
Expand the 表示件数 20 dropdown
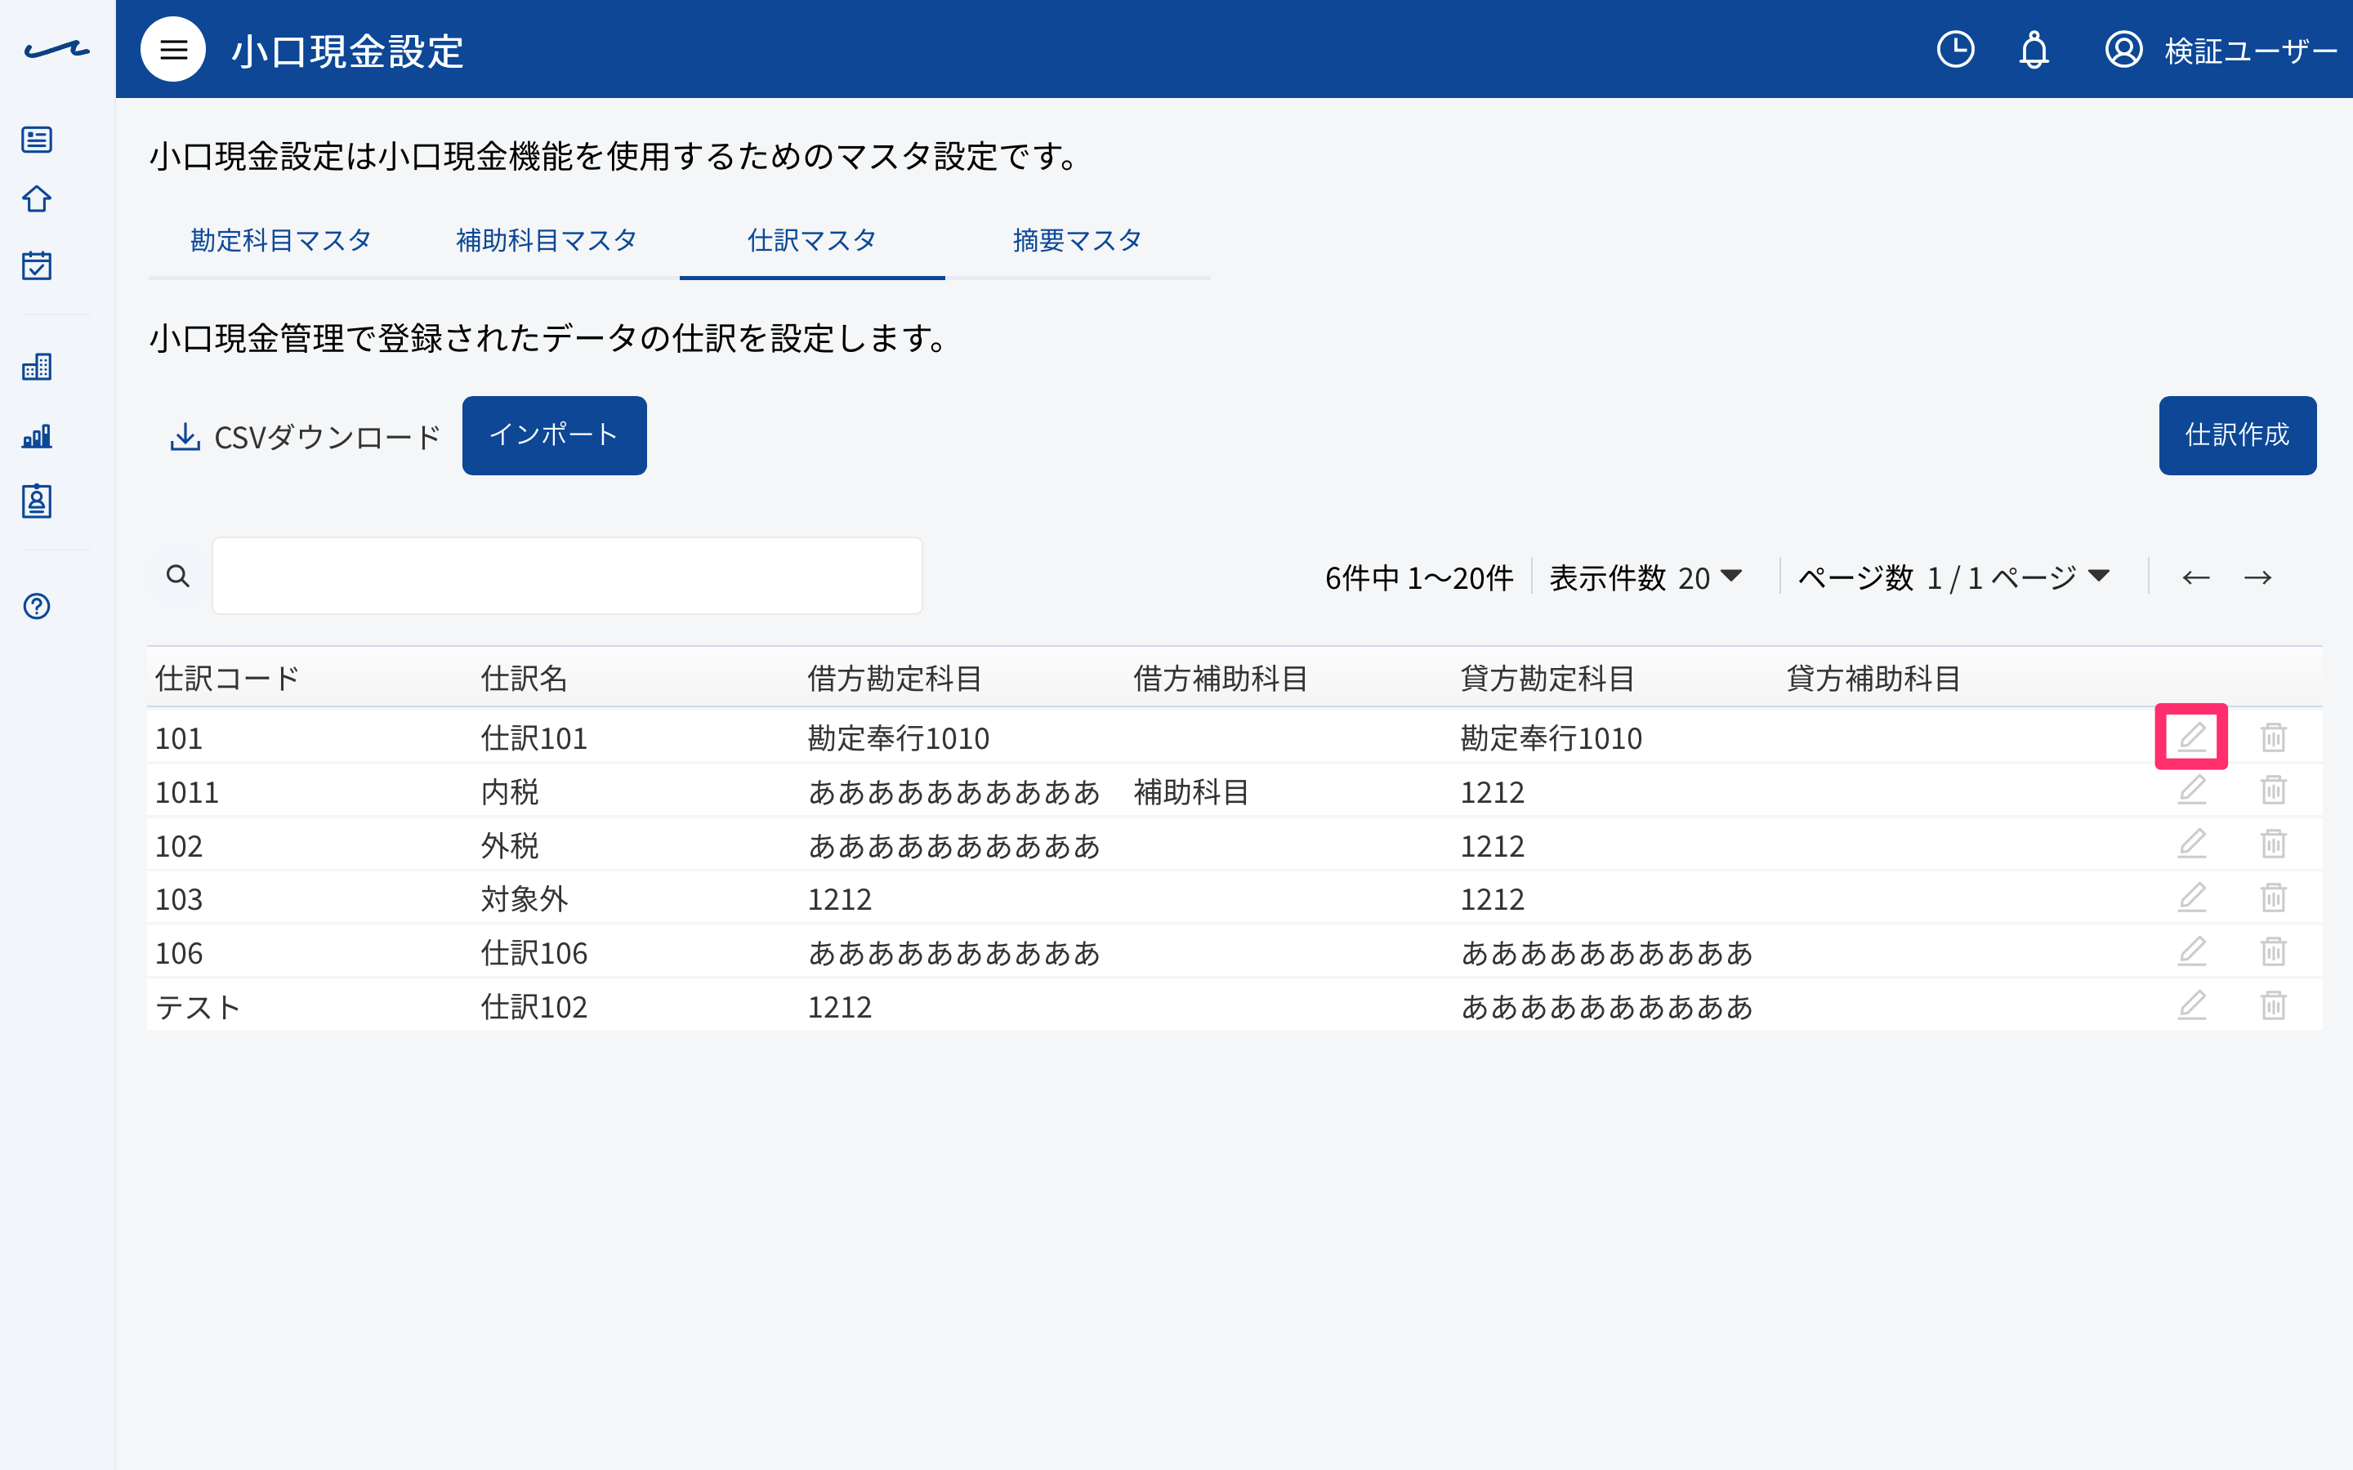[x=1645, y=577]
